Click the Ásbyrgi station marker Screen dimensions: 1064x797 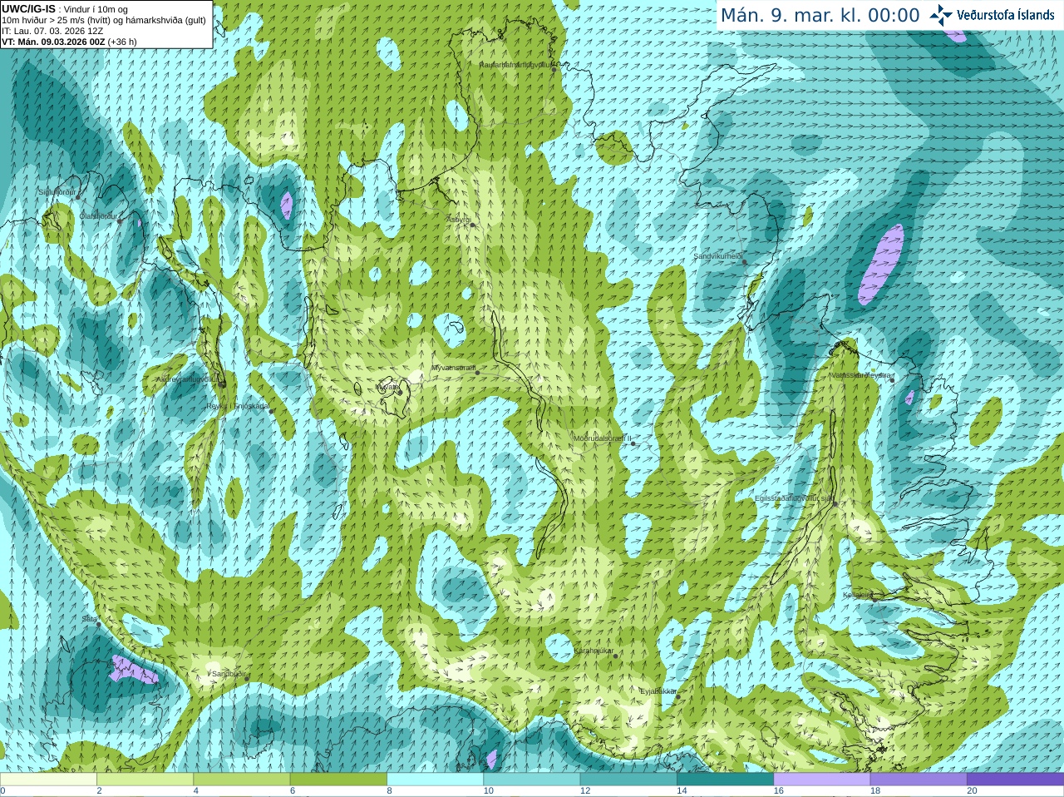pos(472,225)
